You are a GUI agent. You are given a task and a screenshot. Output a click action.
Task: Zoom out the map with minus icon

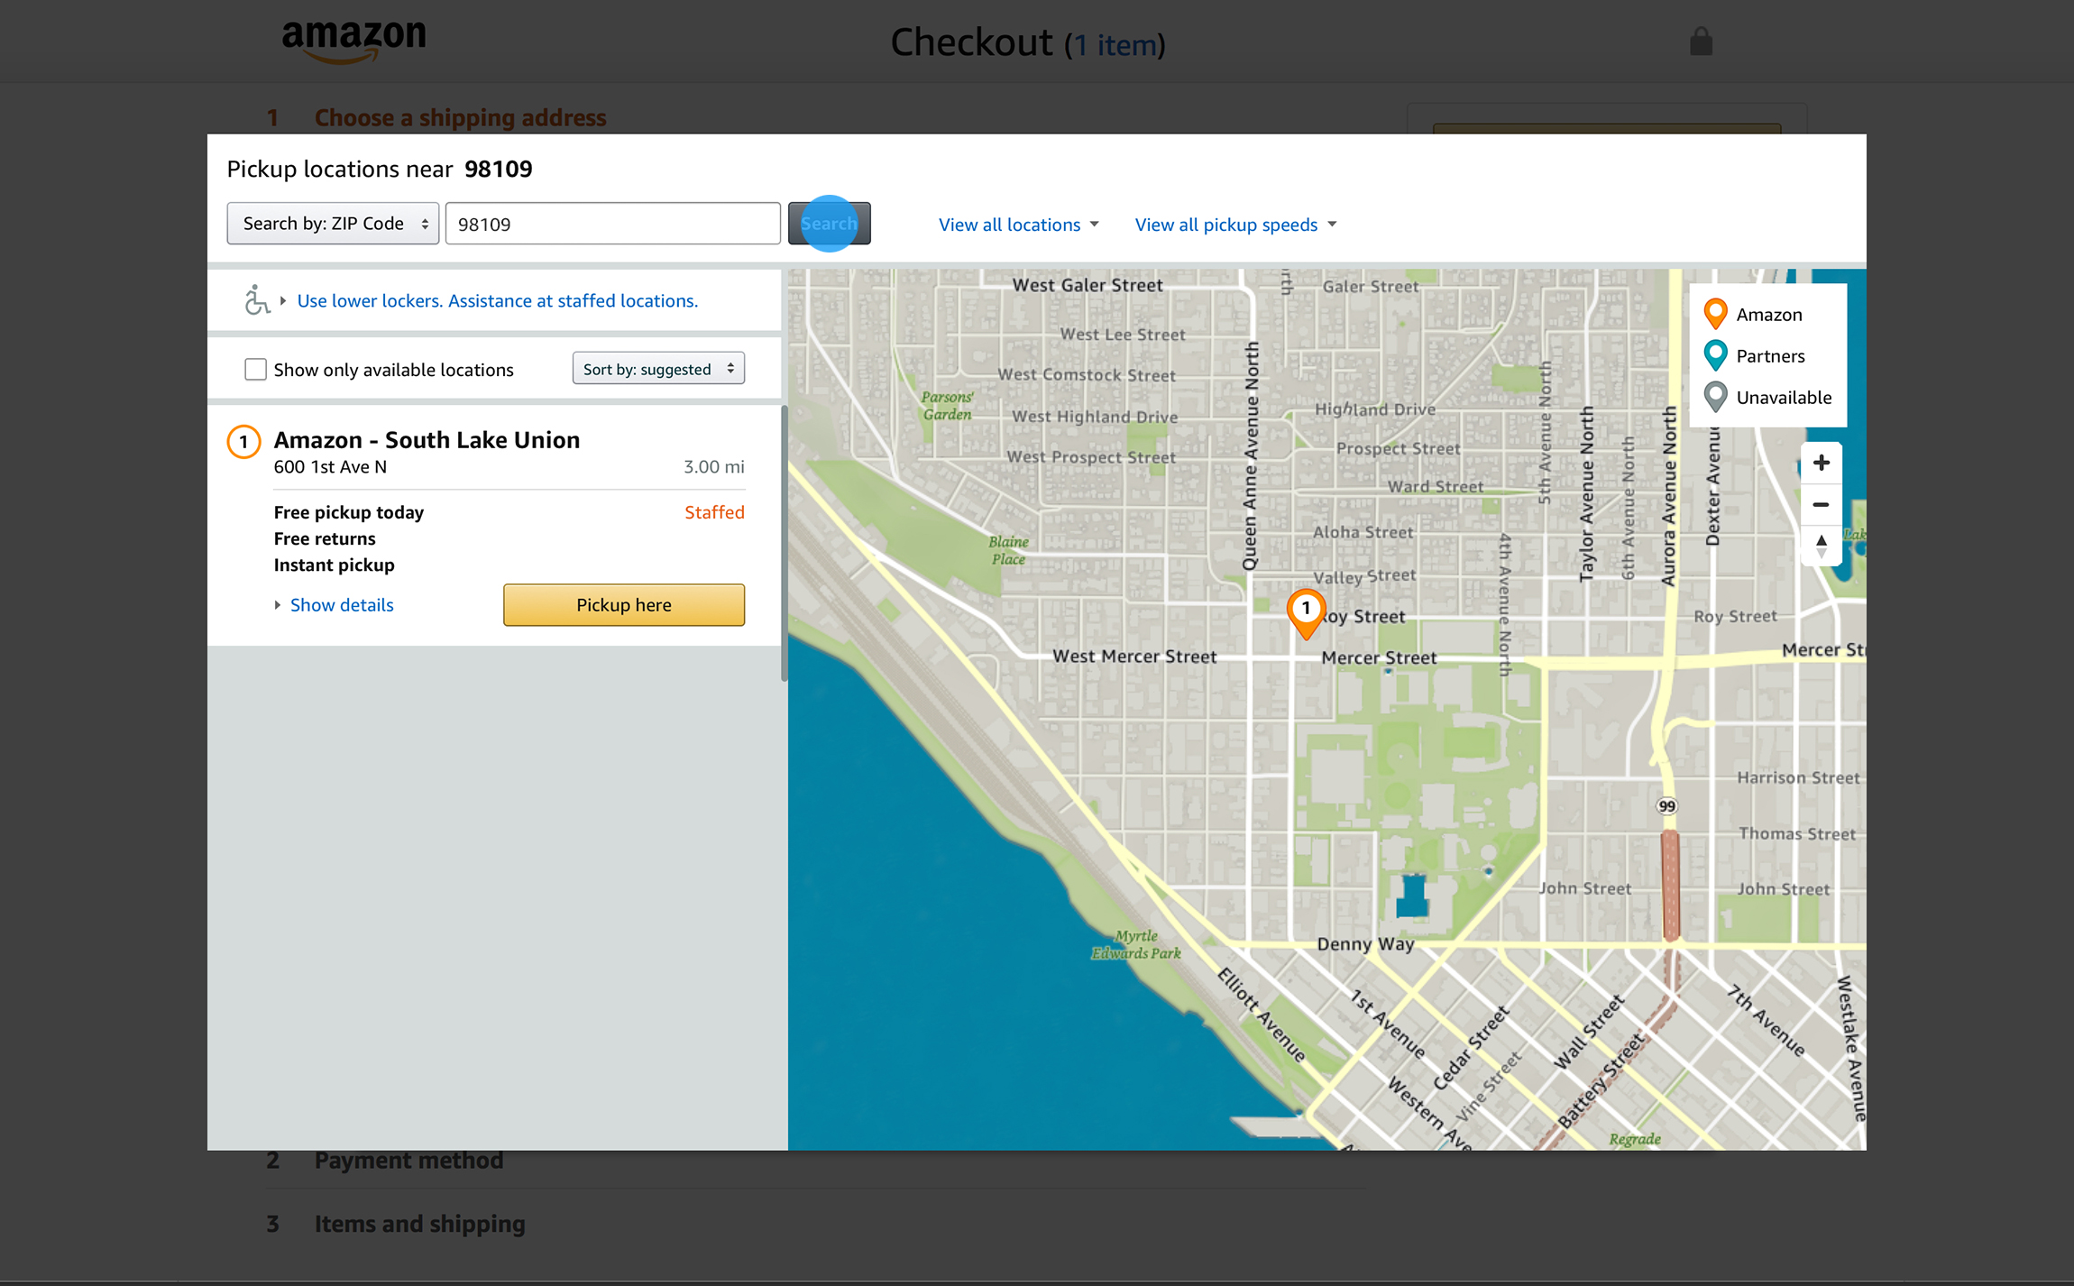(x=1821, y=504)
